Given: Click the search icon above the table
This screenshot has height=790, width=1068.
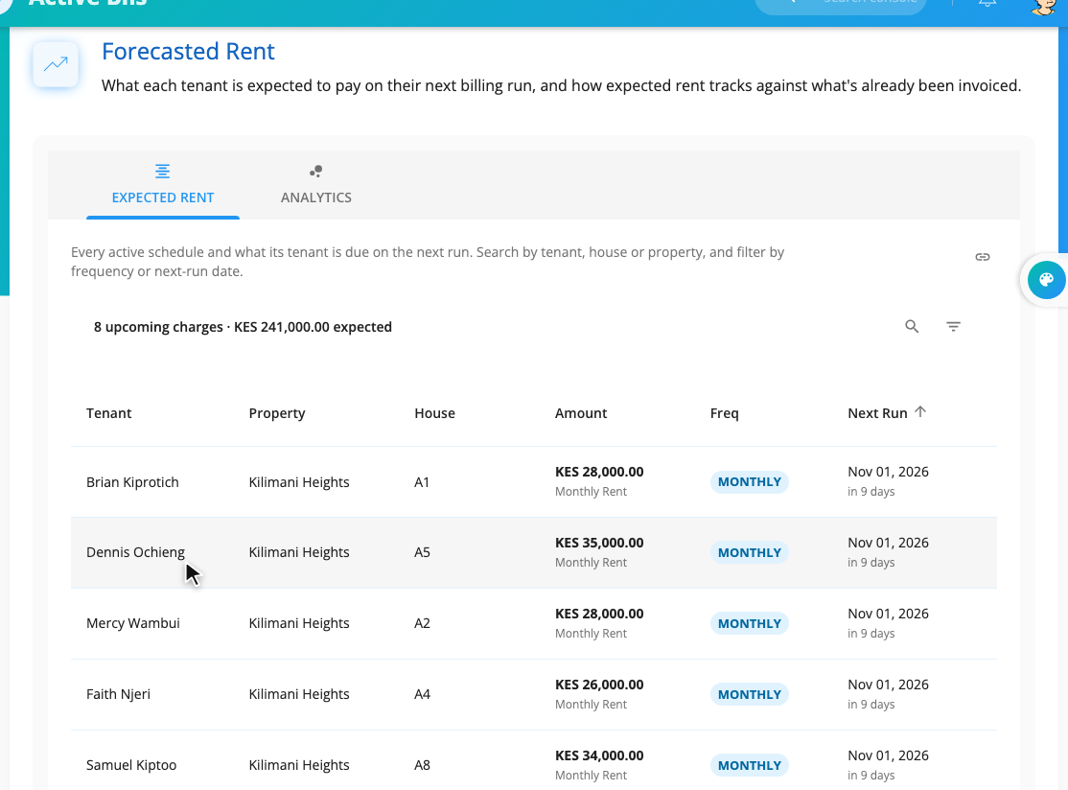Looking at the screenshot, I should (x=912, y=326).
